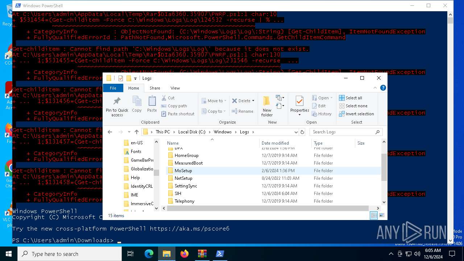
Task: Click the Open button in ribbon
Action: click(x=323, y=98)
